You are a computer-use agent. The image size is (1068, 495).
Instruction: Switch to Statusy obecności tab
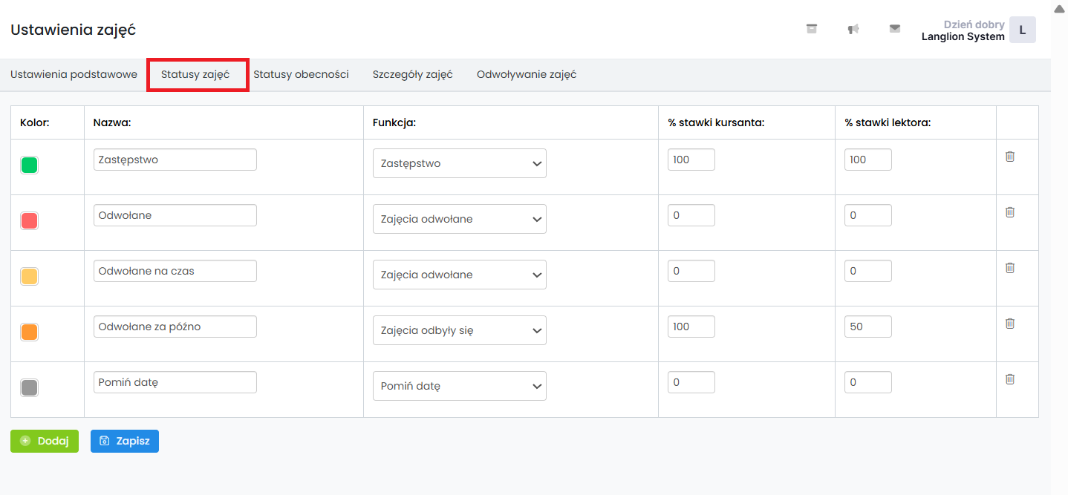301,74
